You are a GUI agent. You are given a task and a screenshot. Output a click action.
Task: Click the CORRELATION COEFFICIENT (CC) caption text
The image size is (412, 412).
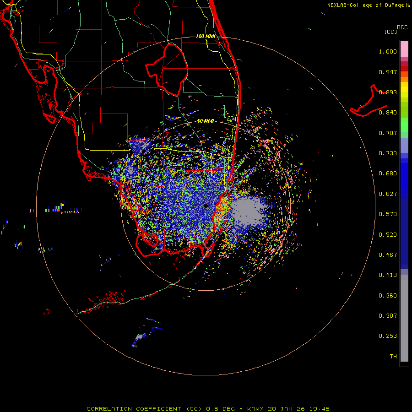click(x=145, y=409)
